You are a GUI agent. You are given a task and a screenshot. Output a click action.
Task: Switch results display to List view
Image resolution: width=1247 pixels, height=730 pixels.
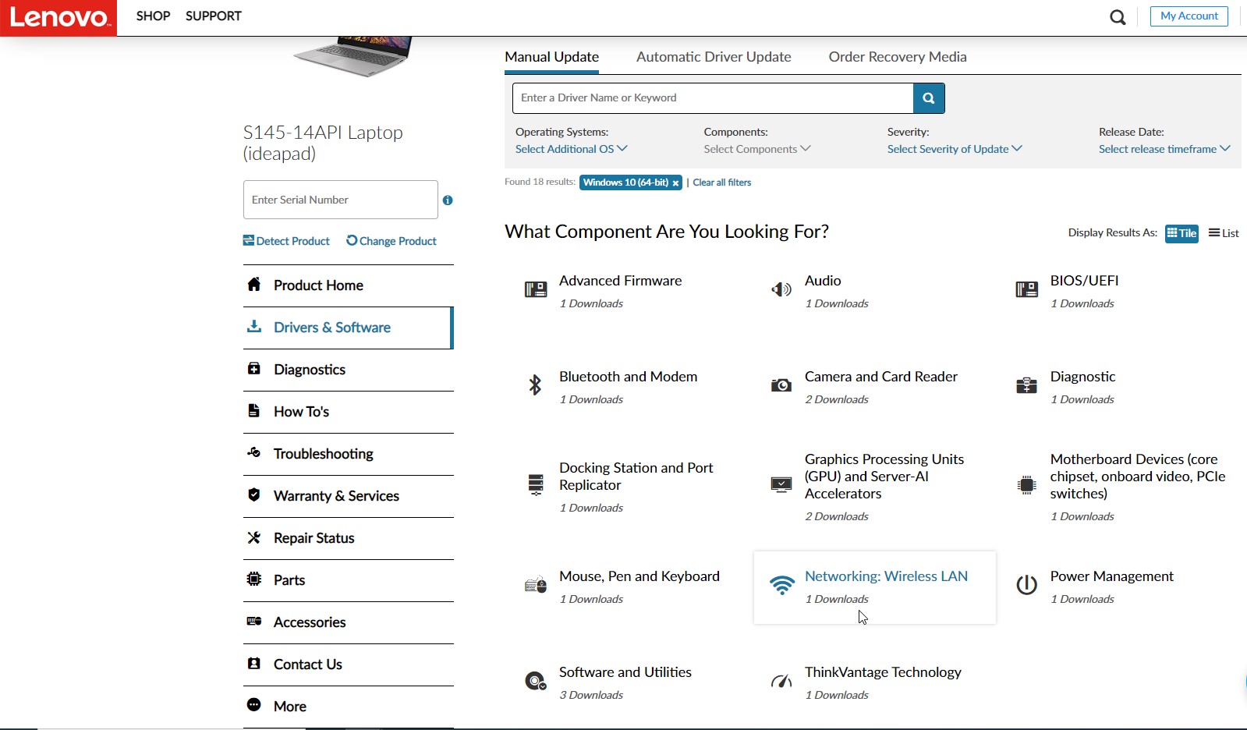click(1223, 232)
